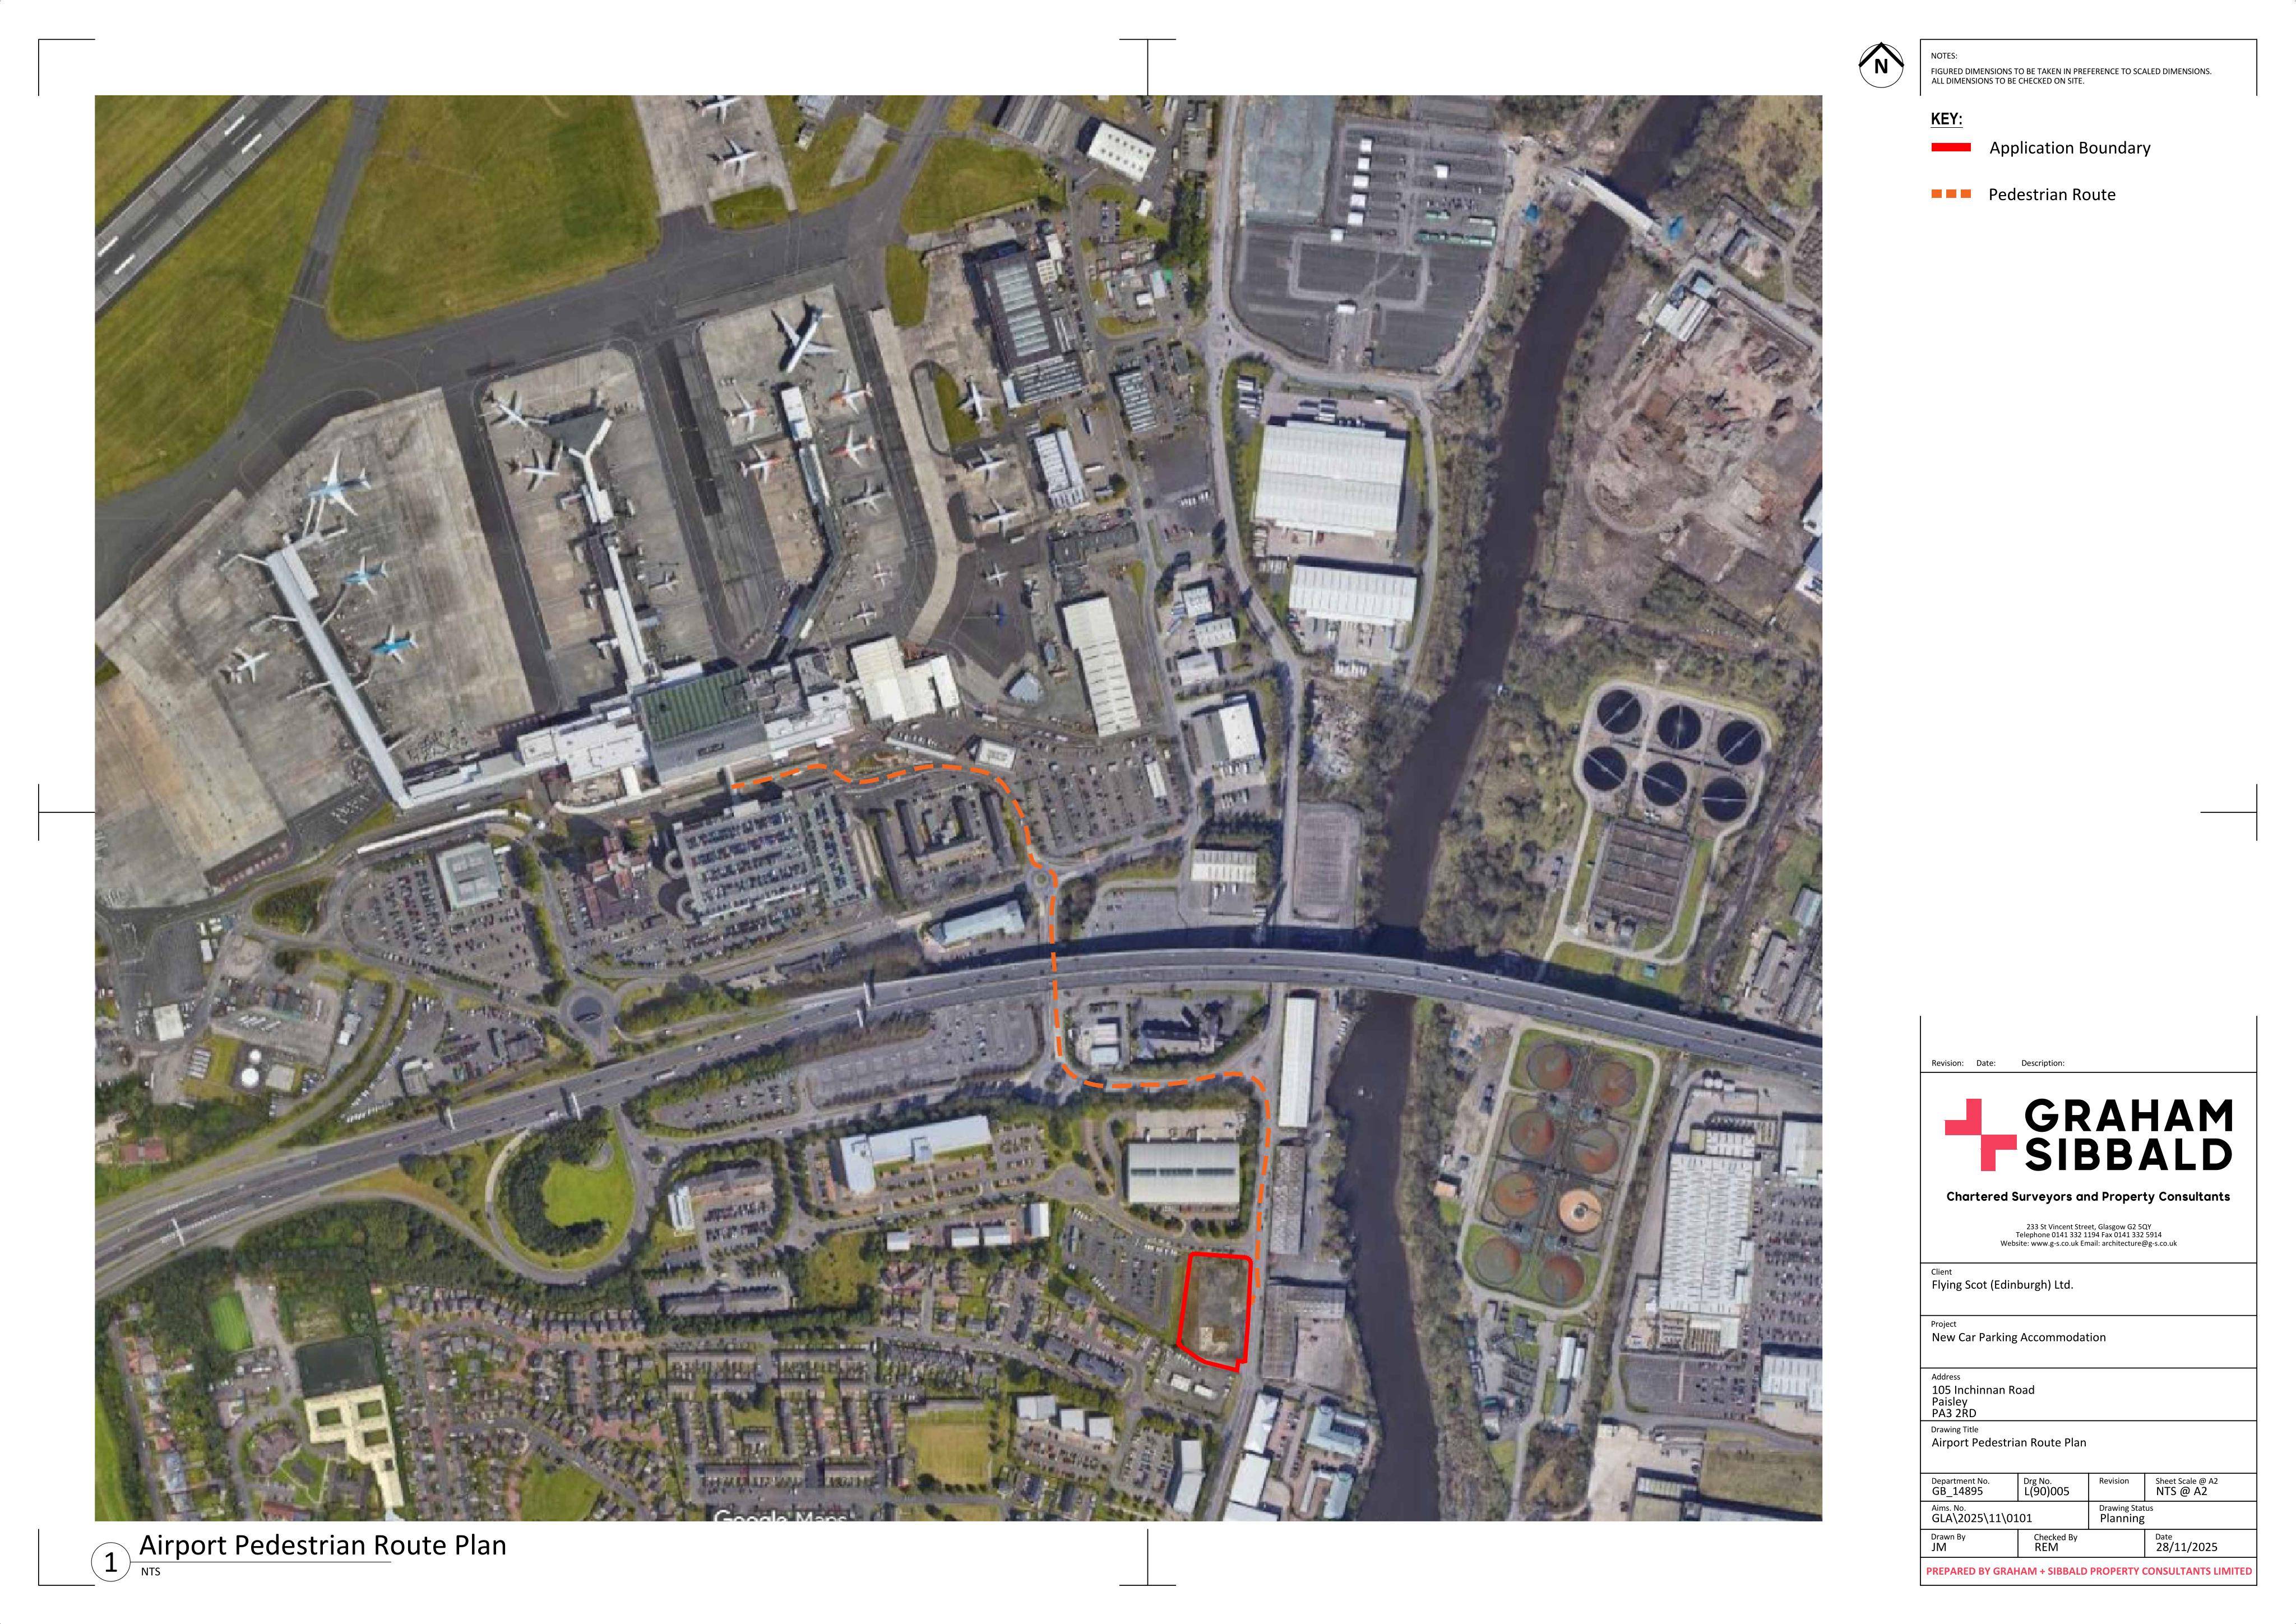2296x1624 pixels.
Task: Click the '233 St Vincent Street, Glasgow' address line
Action: tap(2088, 1227)
